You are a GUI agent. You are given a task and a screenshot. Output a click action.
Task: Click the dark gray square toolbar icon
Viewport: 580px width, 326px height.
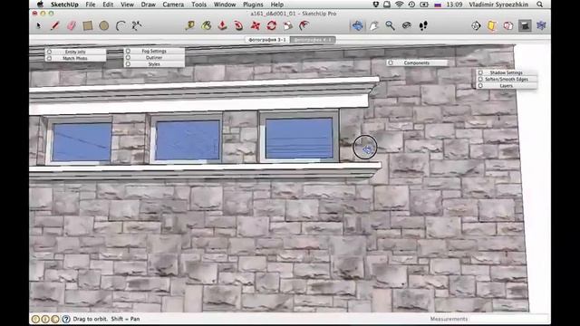[525, 25]
